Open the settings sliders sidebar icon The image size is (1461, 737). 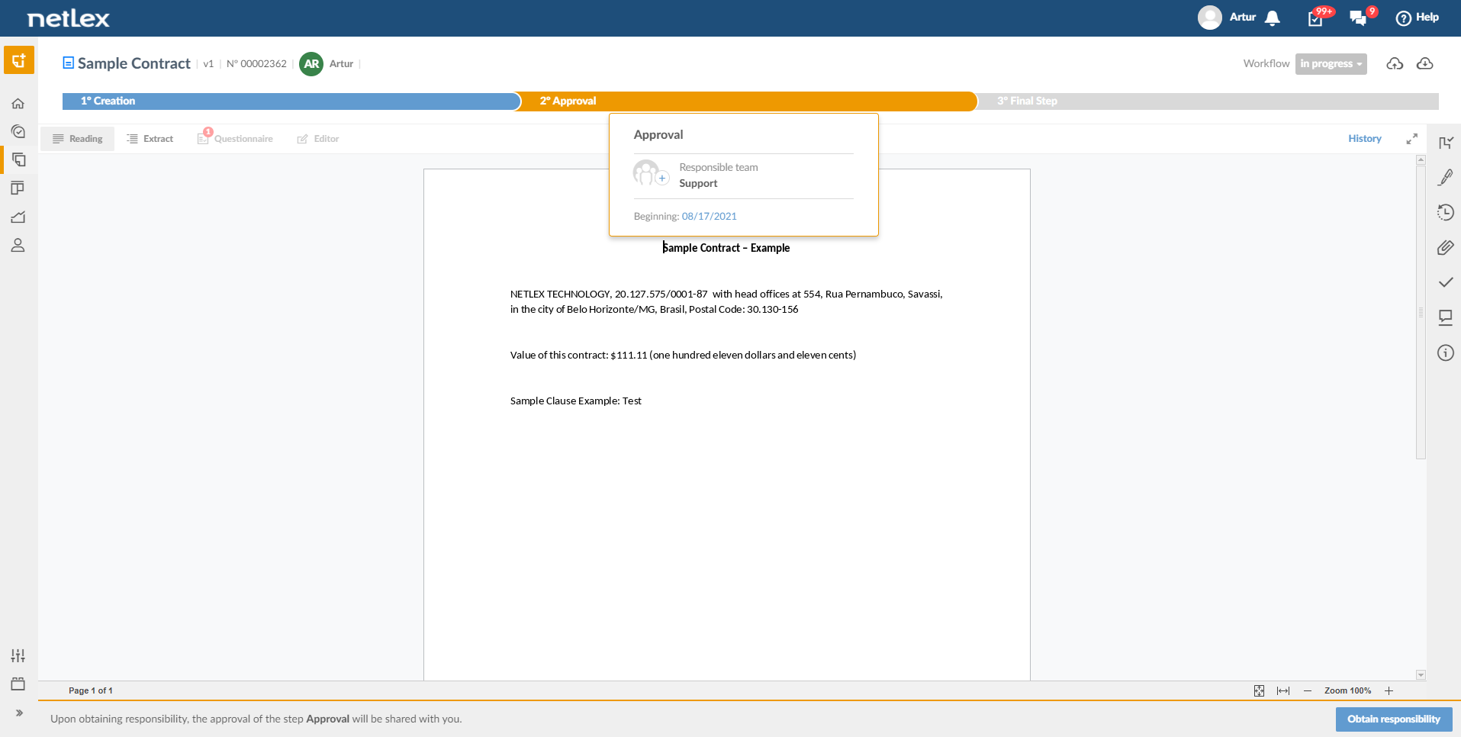18,655
